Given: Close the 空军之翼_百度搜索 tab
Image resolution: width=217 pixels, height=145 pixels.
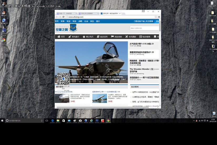Looking at the screenshot, I should [x=98, y=13].
